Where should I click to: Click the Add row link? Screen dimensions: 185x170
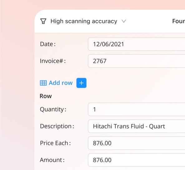click(61, 83)
